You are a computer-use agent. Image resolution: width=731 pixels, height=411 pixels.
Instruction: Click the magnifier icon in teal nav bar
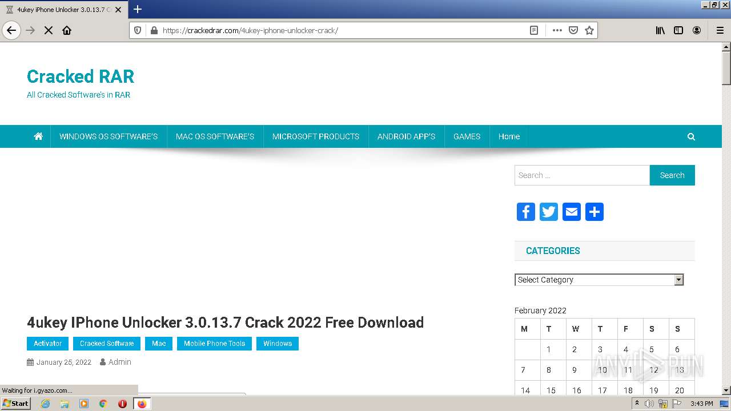691,136
